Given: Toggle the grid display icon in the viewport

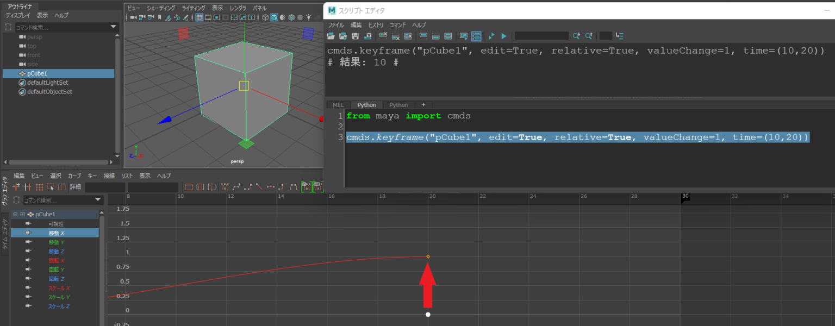Looking at the screenshot, I should (x=198, y=18).
